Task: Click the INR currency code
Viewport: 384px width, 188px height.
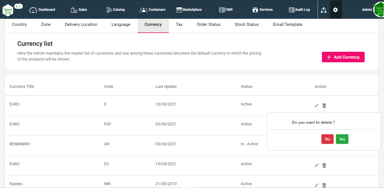Action: (x=107, y=184)
